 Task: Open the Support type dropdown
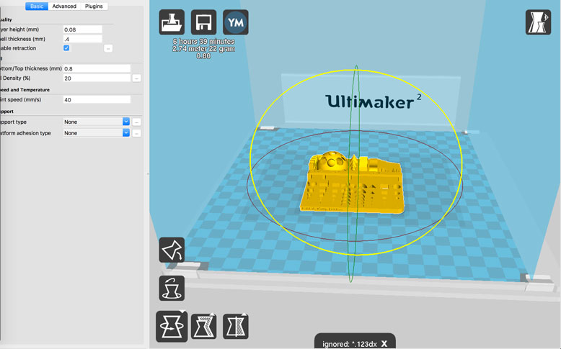coord(96,122)
